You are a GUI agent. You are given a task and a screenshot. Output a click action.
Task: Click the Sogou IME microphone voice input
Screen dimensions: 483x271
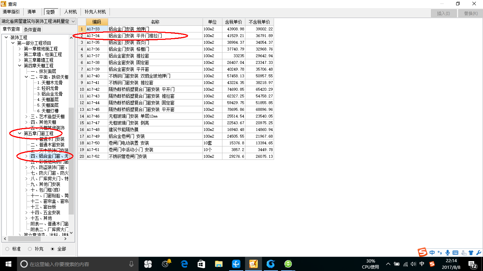(447, 253)
